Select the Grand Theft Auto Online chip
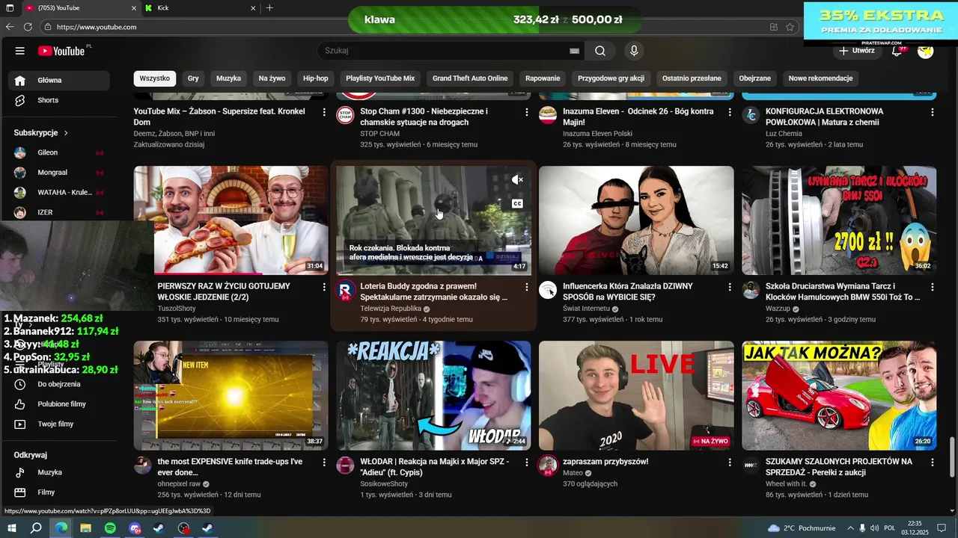Viewport: 958px width, 538px height. tap(470, 78)
